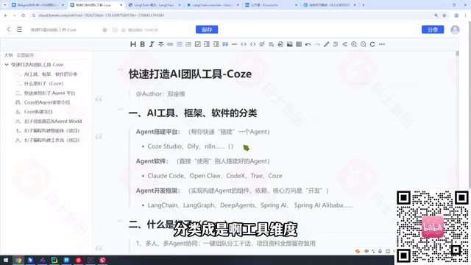This screenshot has width=471, height=265.
Task: Open the Windows Start menu
Action: tap(6, 260)
